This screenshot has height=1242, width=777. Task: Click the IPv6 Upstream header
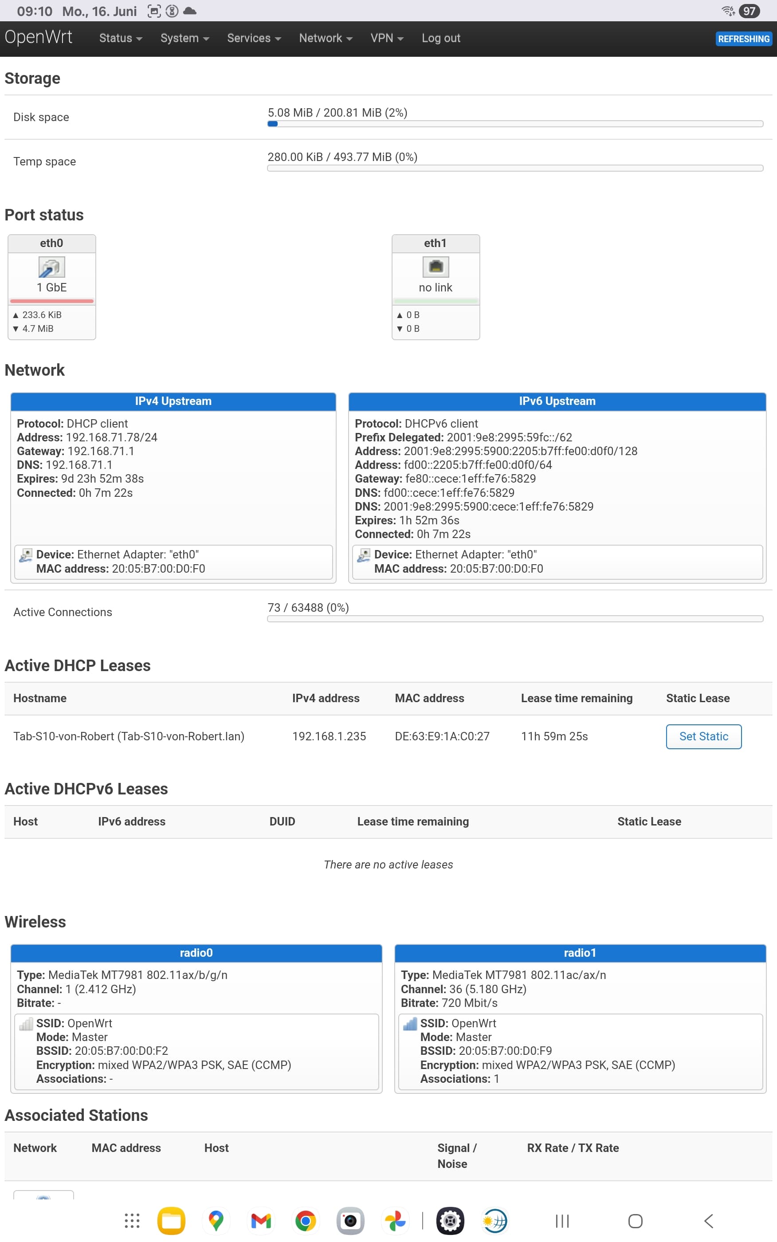557,401
